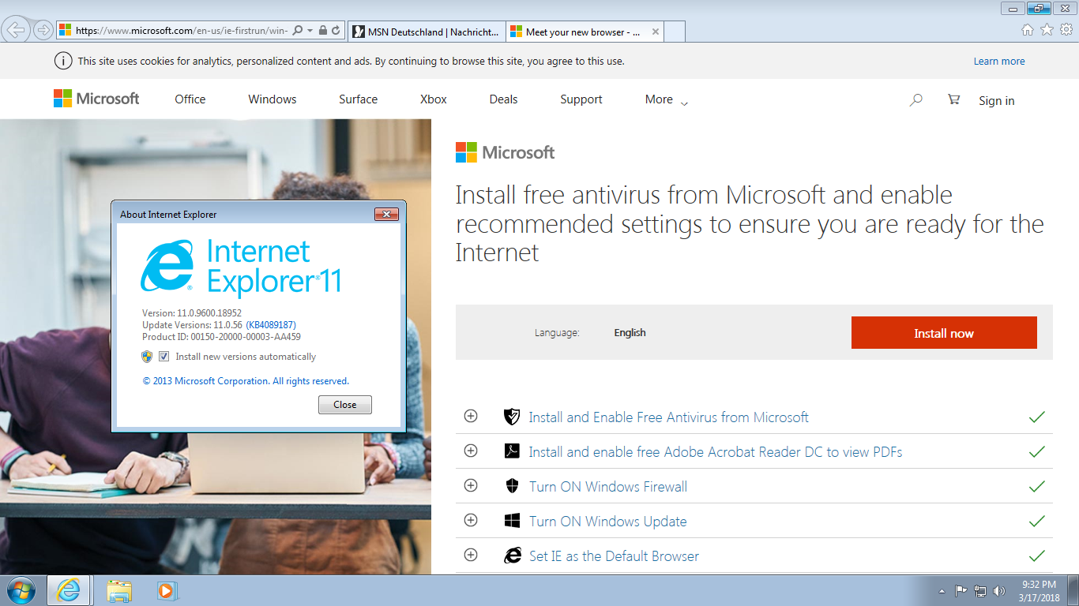Open the Xbox menu item
Image resolution: width=1079 pixels, height=606 pixels.
pos(434,99)
